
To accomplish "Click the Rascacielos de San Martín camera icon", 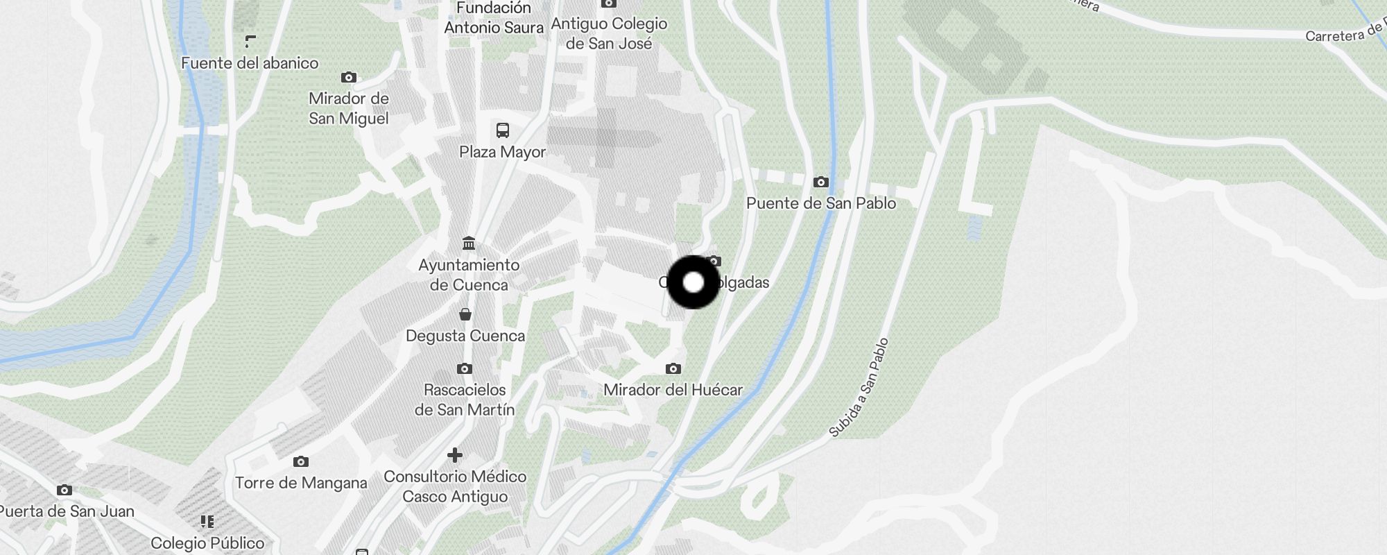I will click(465, 368).
